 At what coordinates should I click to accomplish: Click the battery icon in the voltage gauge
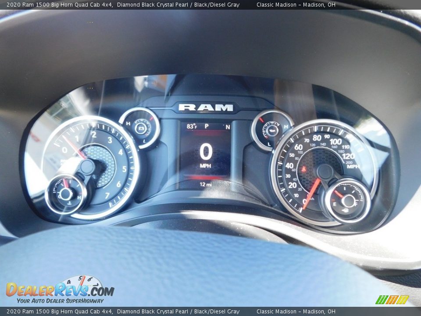[x=141, y=128]
